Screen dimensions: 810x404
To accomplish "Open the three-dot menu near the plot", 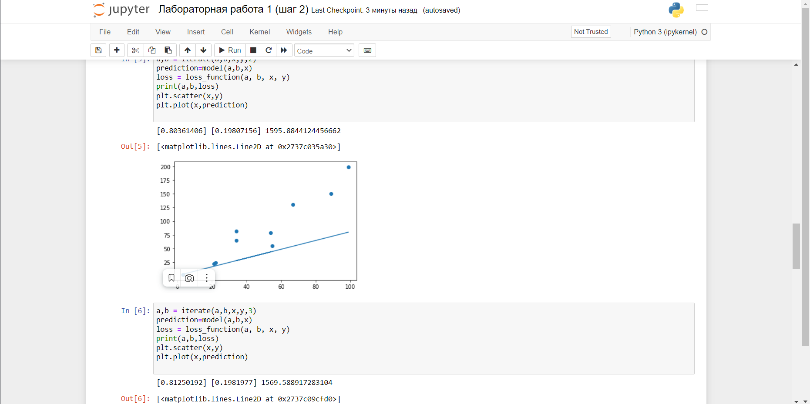I will 206,278.
